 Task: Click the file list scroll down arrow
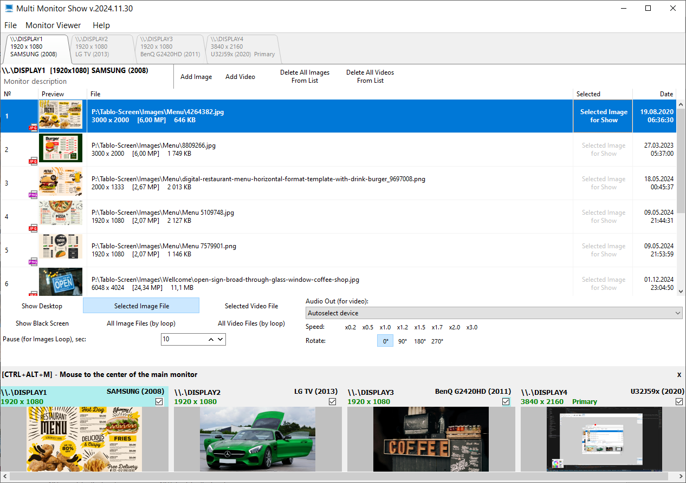tap(681, 292)
